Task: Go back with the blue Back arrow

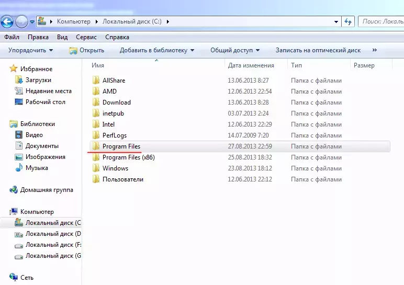Action: 7,21
